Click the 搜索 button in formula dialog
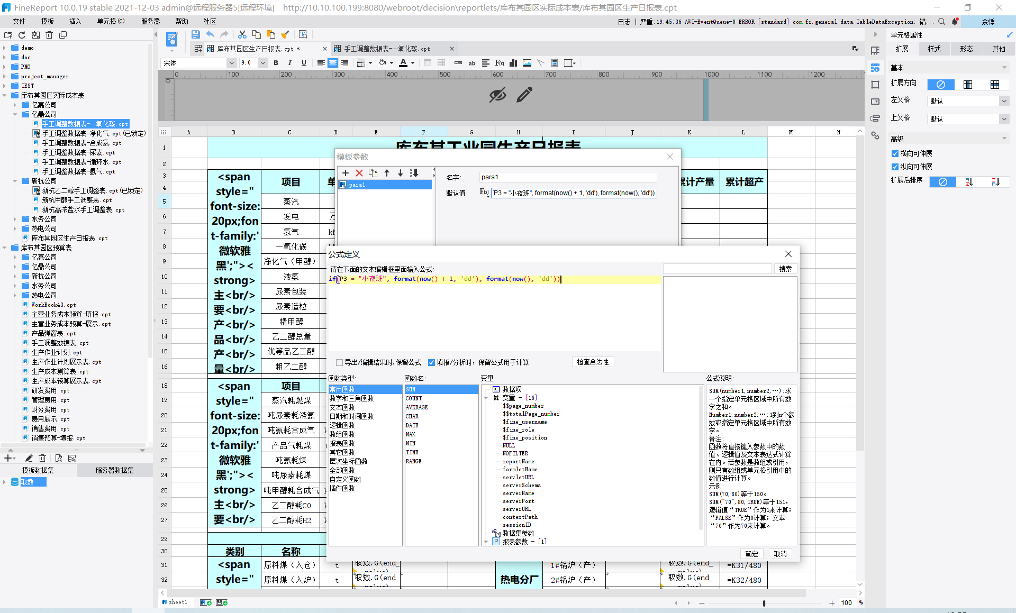The image size is (1016, 613). pyautogui.click(x=786, y=269)
